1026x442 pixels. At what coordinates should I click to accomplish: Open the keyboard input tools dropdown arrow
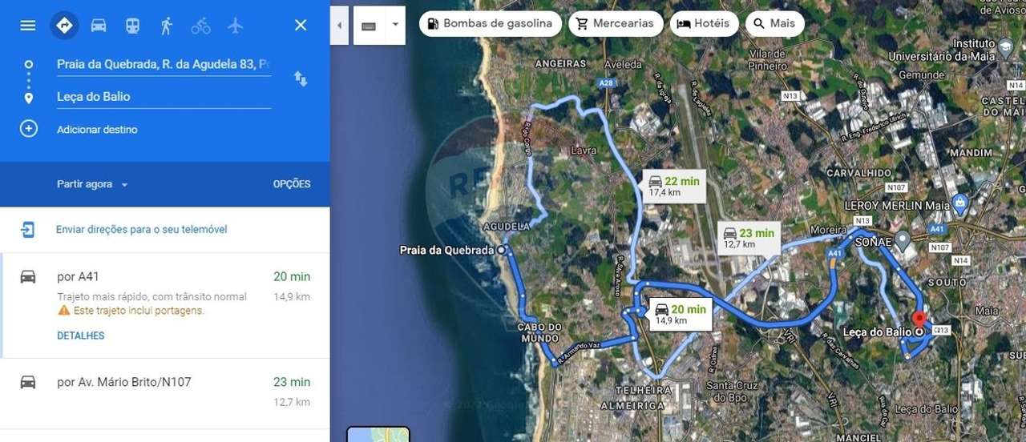click(395, 25)
